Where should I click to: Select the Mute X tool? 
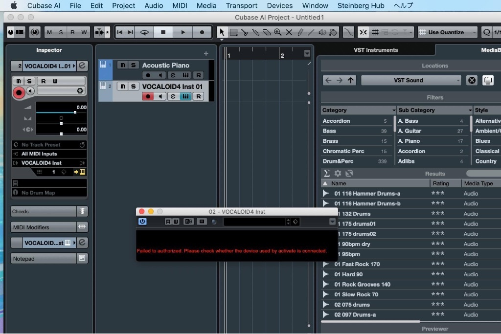[x=289, y=32]
